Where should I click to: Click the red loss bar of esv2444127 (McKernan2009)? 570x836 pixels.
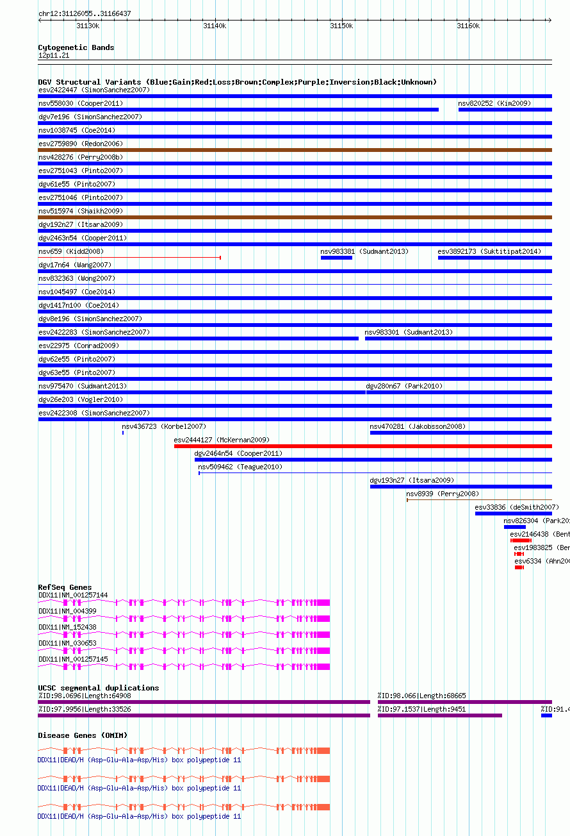[x=363, y=446]
